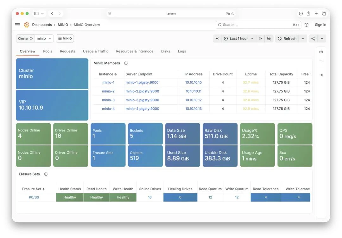Click the Drives Online stat panel
The height and width of the screenshot is (238, 342).
[71, 134]
